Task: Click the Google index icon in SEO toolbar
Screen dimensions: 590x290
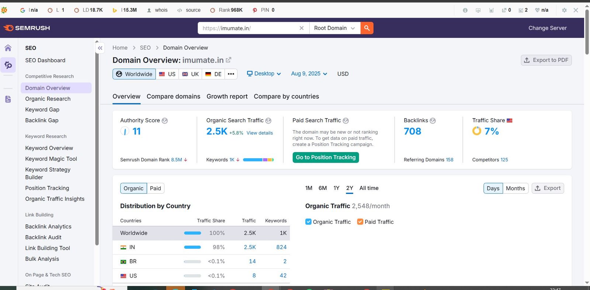Action: coord(23,10)
